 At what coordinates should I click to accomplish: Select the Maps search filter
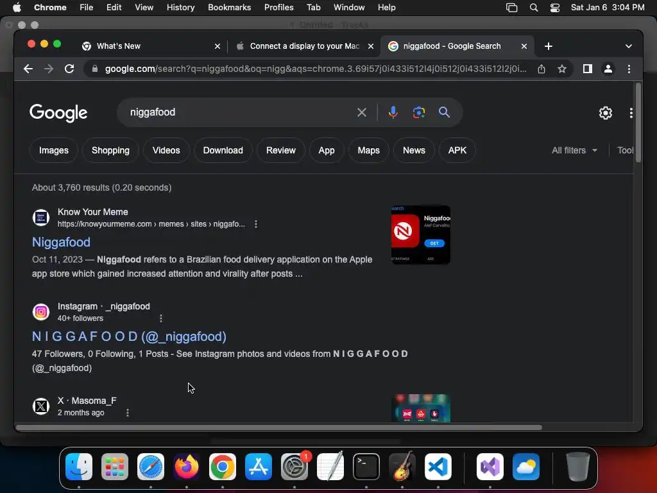[x=369, y=150]
